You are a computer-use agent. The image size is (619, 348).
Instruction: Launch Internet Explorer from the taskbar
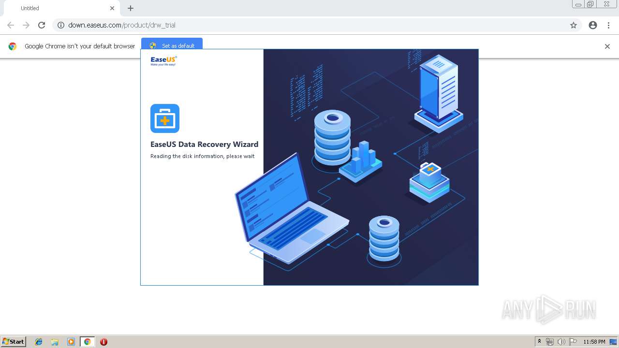point(39,342)
